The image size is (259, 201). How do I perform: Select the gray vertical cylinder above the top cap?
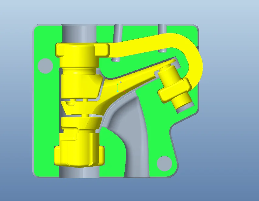pos(79,34)
